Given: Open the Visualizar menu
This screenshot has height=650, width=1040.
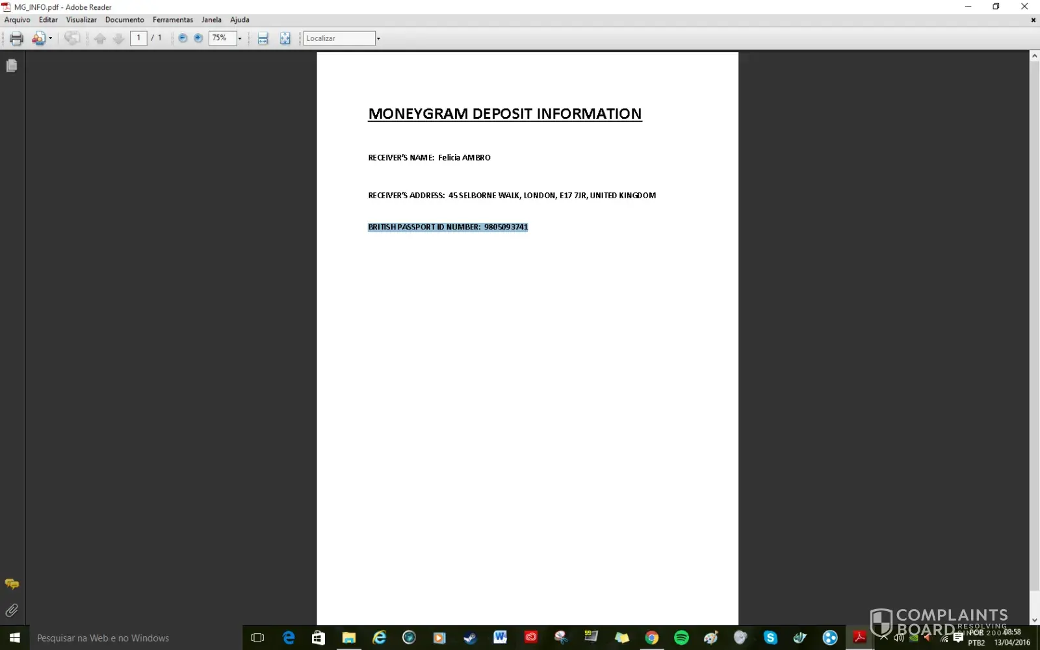Looking at the screenshot, I should [x=81, y=19].
